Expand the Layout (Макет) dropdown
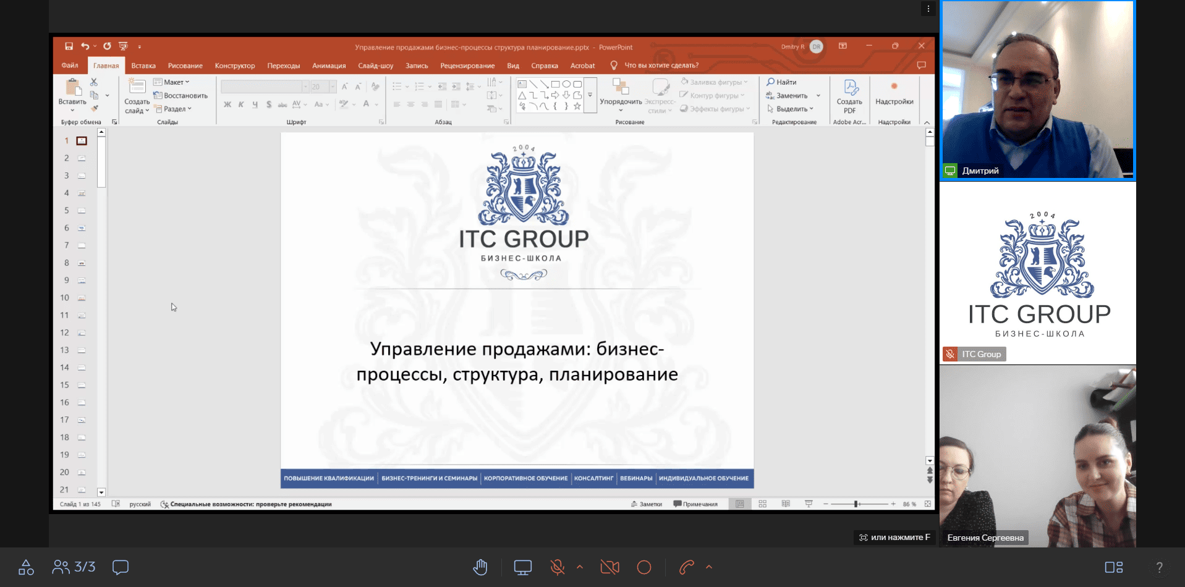The image size is (1185, 587). (x=172, y=82)
